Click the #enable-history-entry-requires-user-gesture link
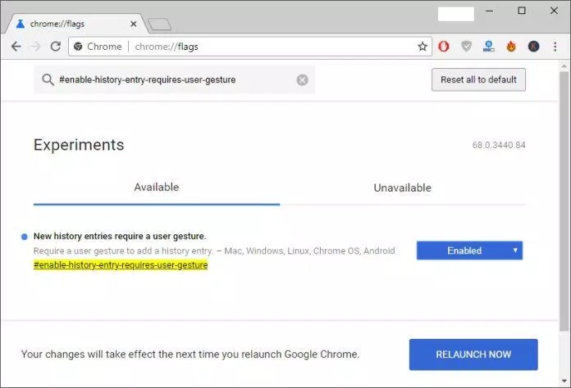The width and height of the screenshot is (571, 388). (121, 265)
